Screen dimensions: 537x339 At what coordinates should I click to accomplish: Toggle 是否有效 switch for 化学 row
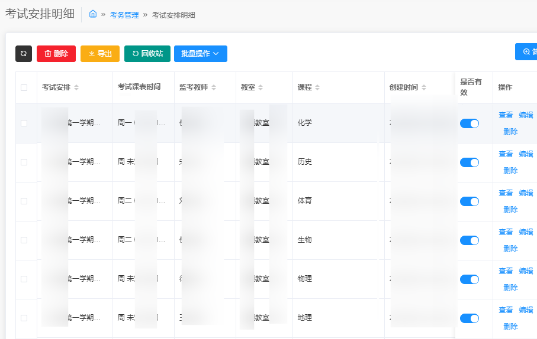coord(470,123)
